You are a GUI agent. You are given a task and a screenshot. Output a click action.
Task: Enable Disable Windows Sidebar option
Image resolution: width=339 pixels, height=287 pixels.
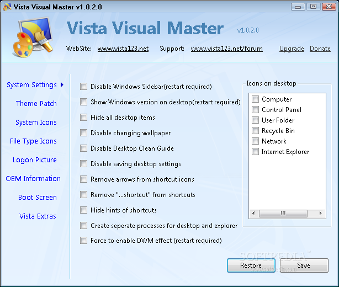coord(83,87)
